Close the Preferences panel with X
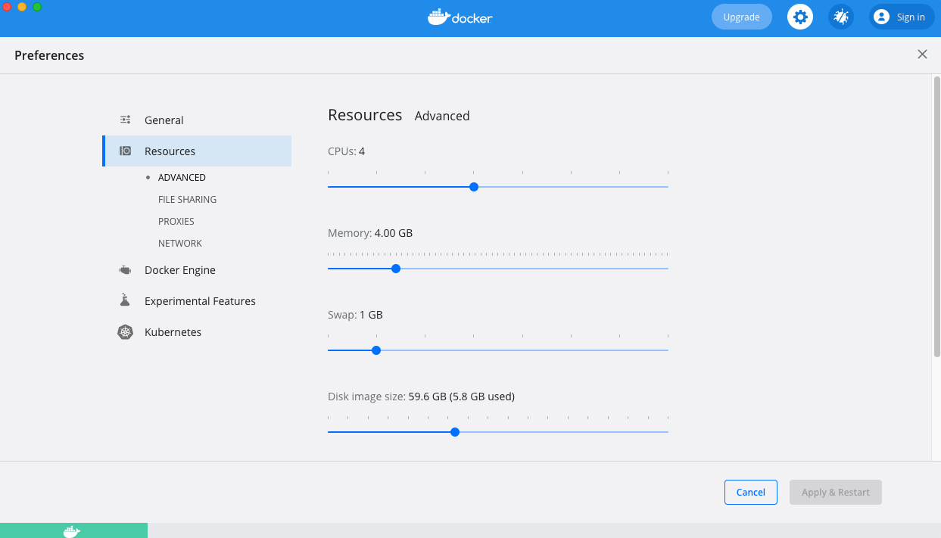 tap(922, 54)
